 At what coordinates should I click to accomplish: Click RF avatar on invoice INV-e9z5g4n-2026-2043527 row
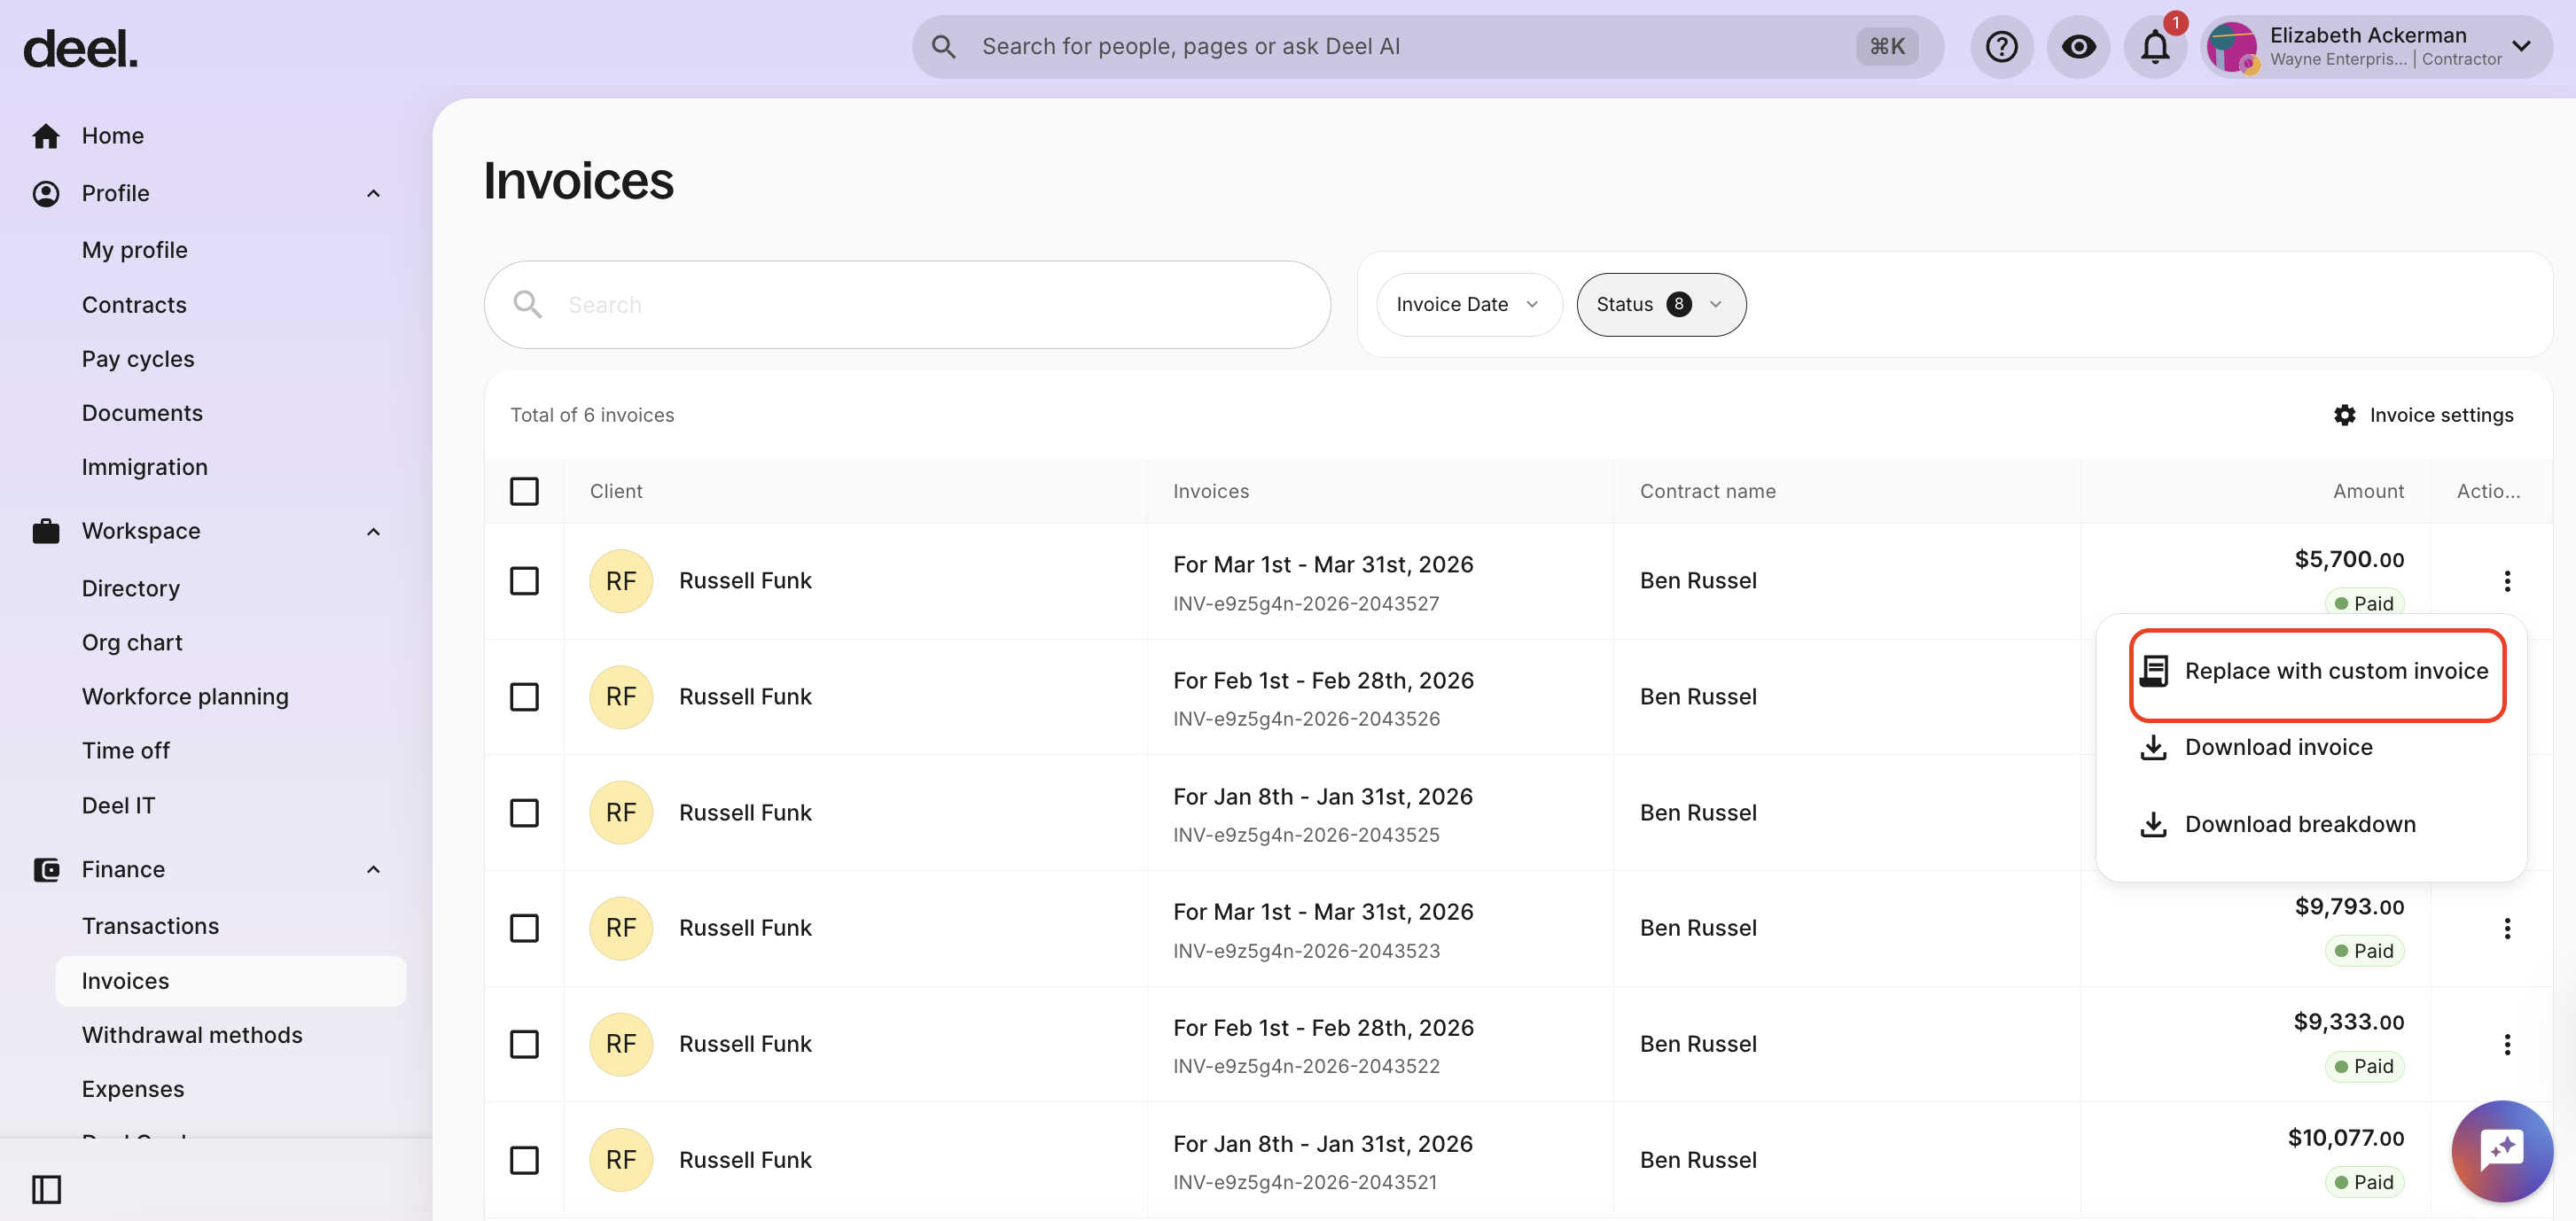click(x=621, y=580)
